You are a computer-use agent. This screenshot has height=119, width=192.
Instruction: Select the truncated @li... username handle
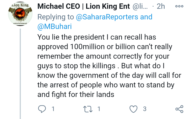pos(140,7)
